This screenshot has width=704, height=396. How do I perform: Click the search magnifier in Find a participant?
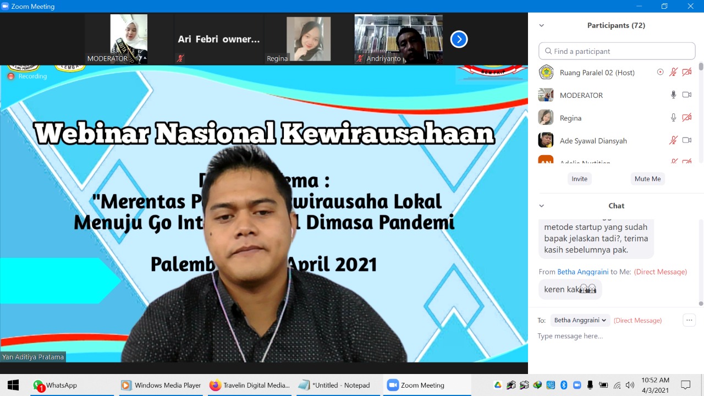[x=548, y=51]
